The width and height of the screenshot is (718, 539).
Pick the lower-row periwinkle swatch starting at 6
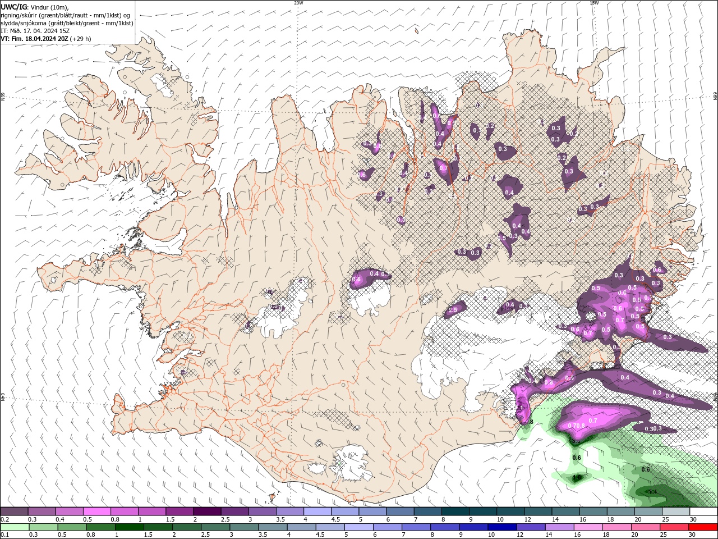(388, 527)
